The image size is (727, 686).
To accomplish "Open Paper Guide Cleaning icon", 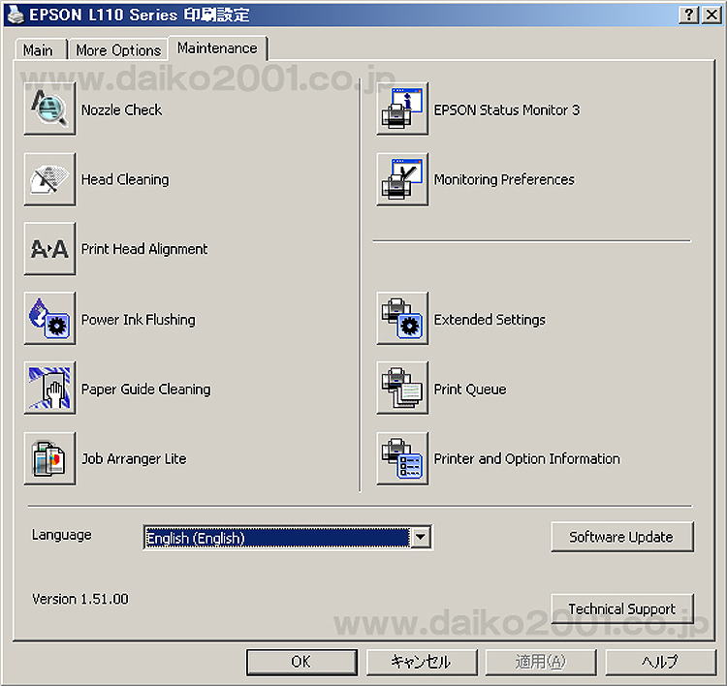I will click(49, 388).
